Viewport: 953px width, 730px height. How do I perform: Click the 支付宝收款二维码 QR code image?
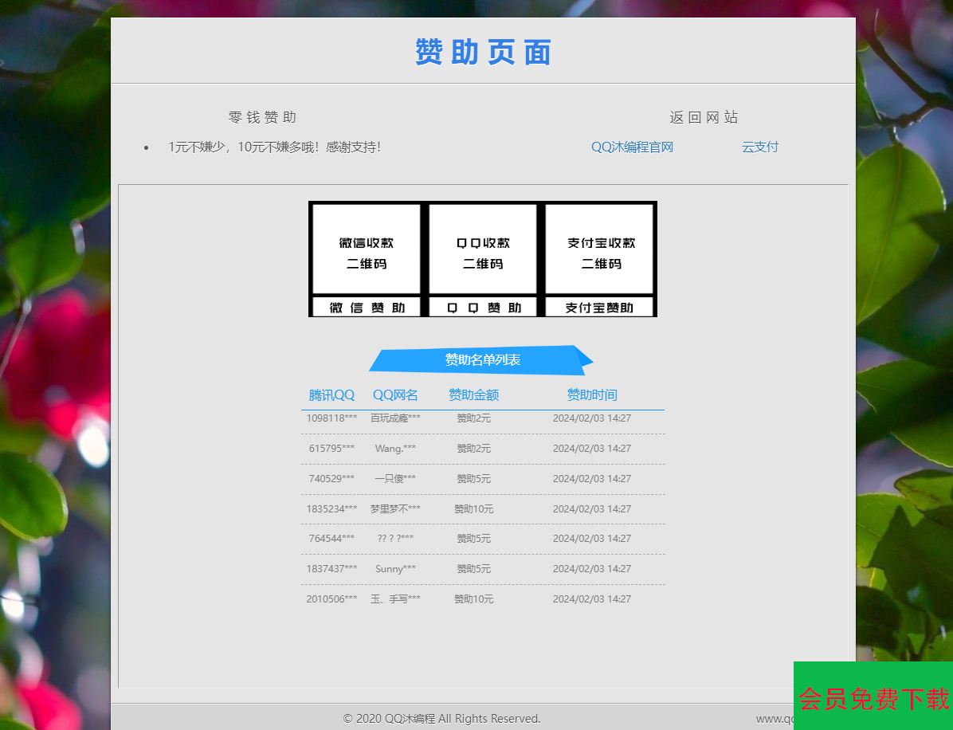point(599,248)
